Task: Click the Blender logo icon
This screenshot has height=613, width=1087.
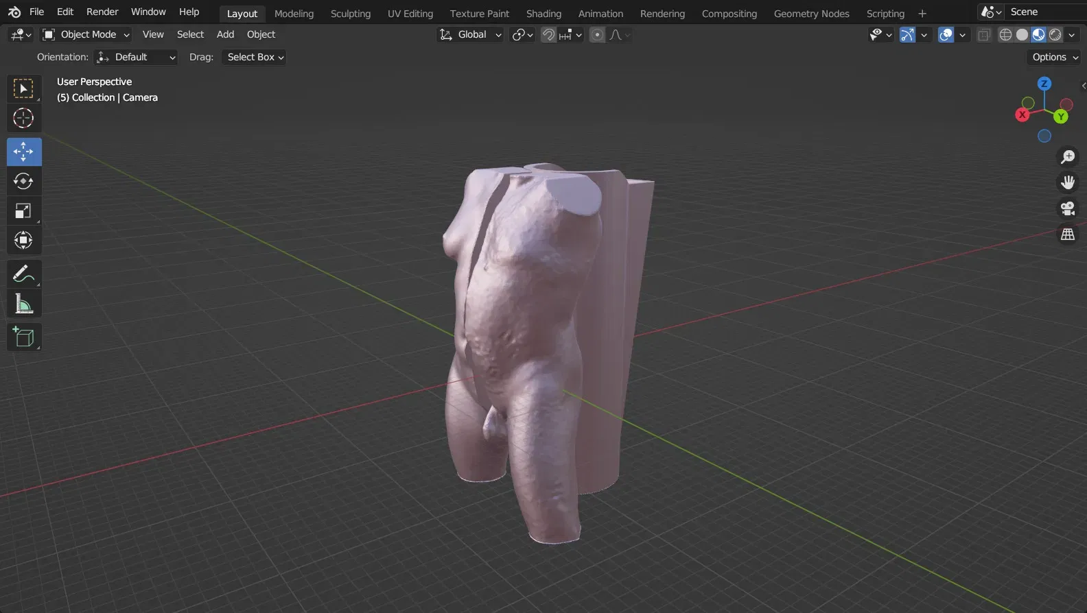Action: (14, 12)
